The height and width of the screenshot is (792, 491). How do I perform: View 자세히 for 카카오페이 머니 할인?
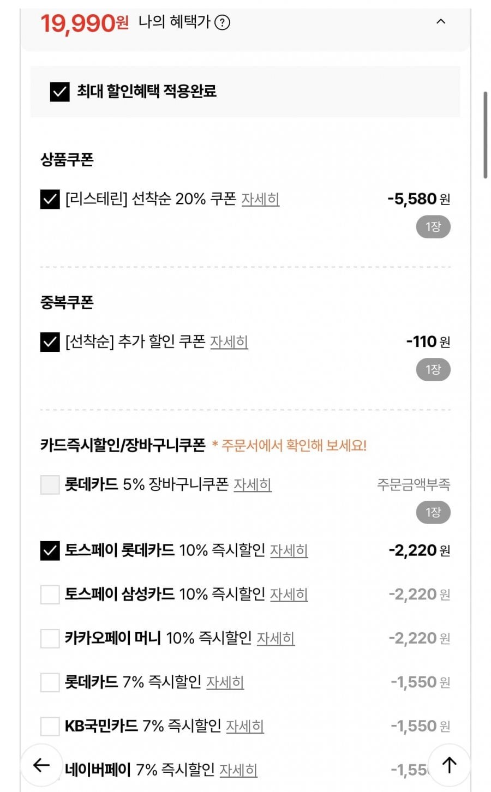click(276, 638)
